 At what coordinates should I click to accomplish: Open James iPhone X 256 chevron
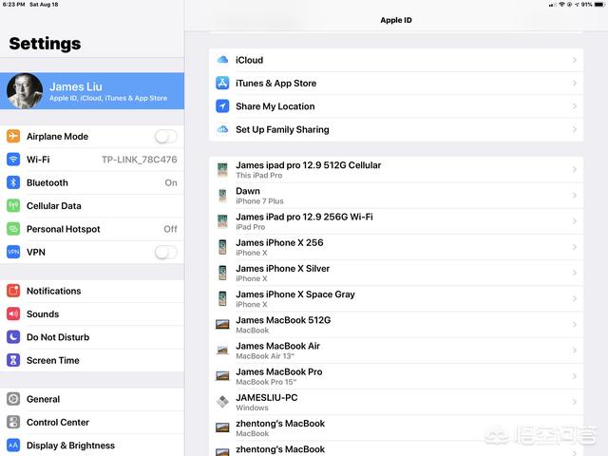tap(575, 247)
